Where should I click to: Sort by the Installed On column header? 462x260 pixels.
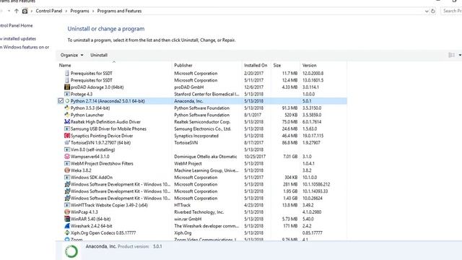(256, 65)
